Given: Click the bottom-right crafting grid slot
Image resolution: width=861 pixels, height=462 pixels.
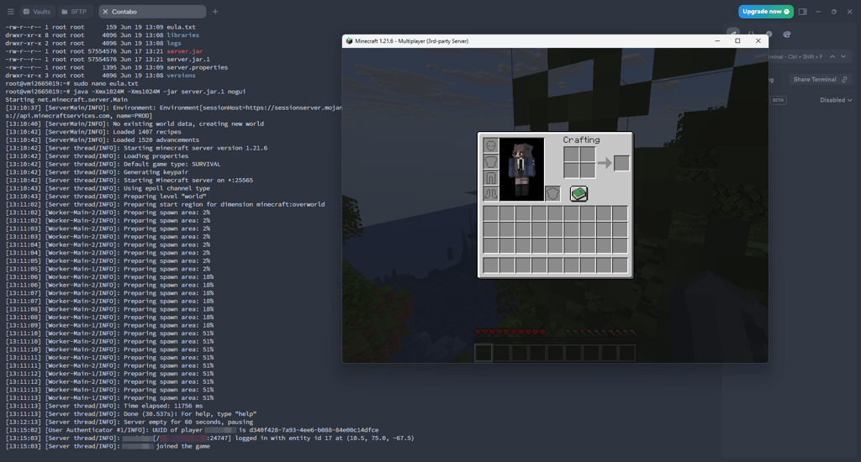Looking at the screenshot, I should (588, 170).
